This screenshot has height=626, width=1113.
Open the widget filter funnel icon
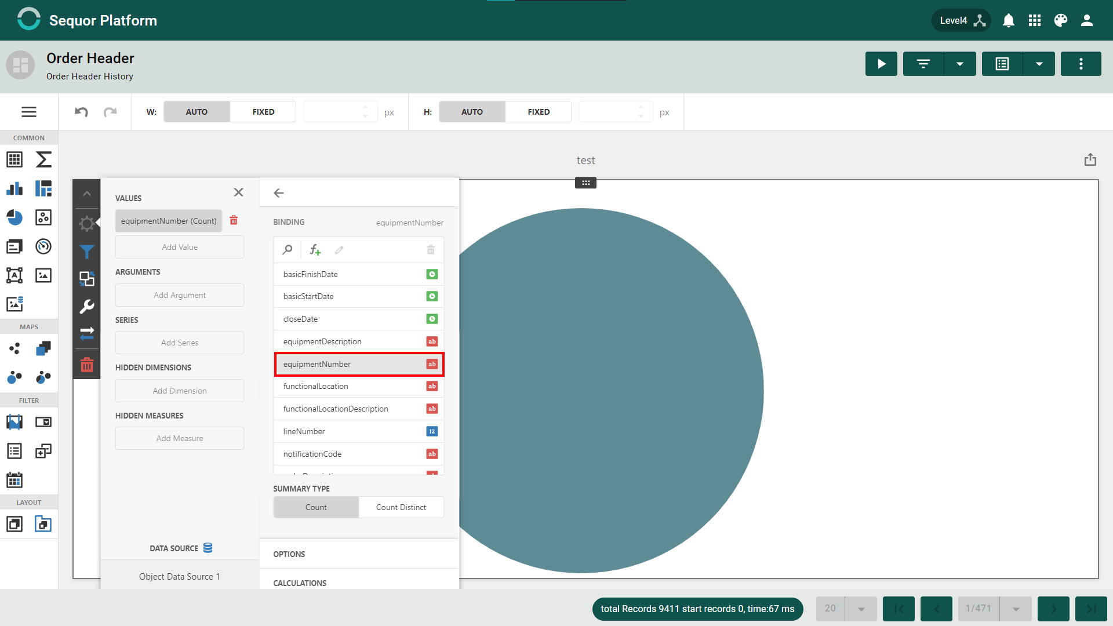[x=87, y=252]
